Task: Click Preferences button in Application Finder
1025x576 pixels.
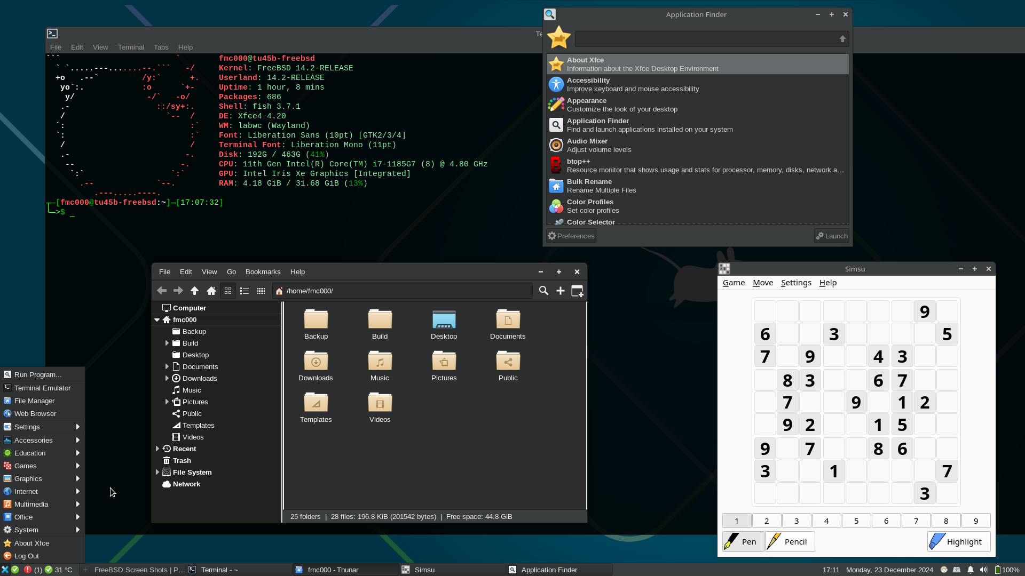Action: (571, 236)
